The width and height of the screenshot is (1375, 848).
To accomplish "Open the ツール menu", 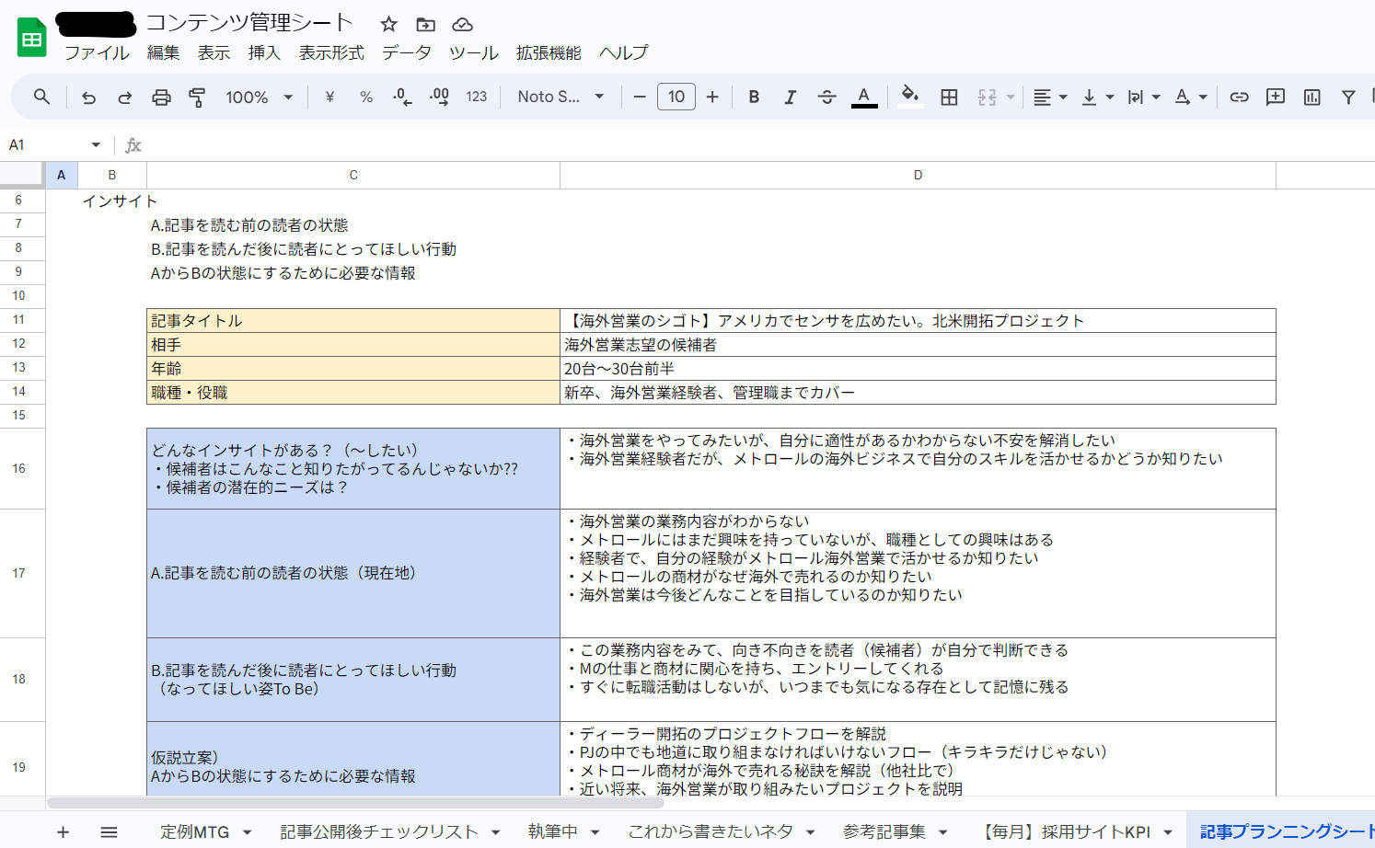I will click(474, 52).
